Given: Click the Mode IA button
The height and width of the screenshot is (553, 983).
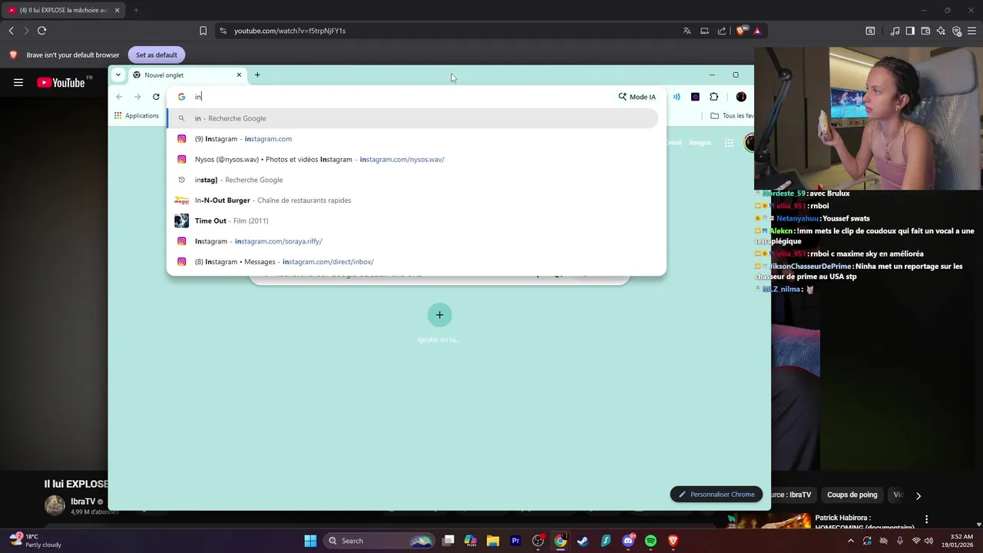Looking at the screenshot, I should [637, 97].
